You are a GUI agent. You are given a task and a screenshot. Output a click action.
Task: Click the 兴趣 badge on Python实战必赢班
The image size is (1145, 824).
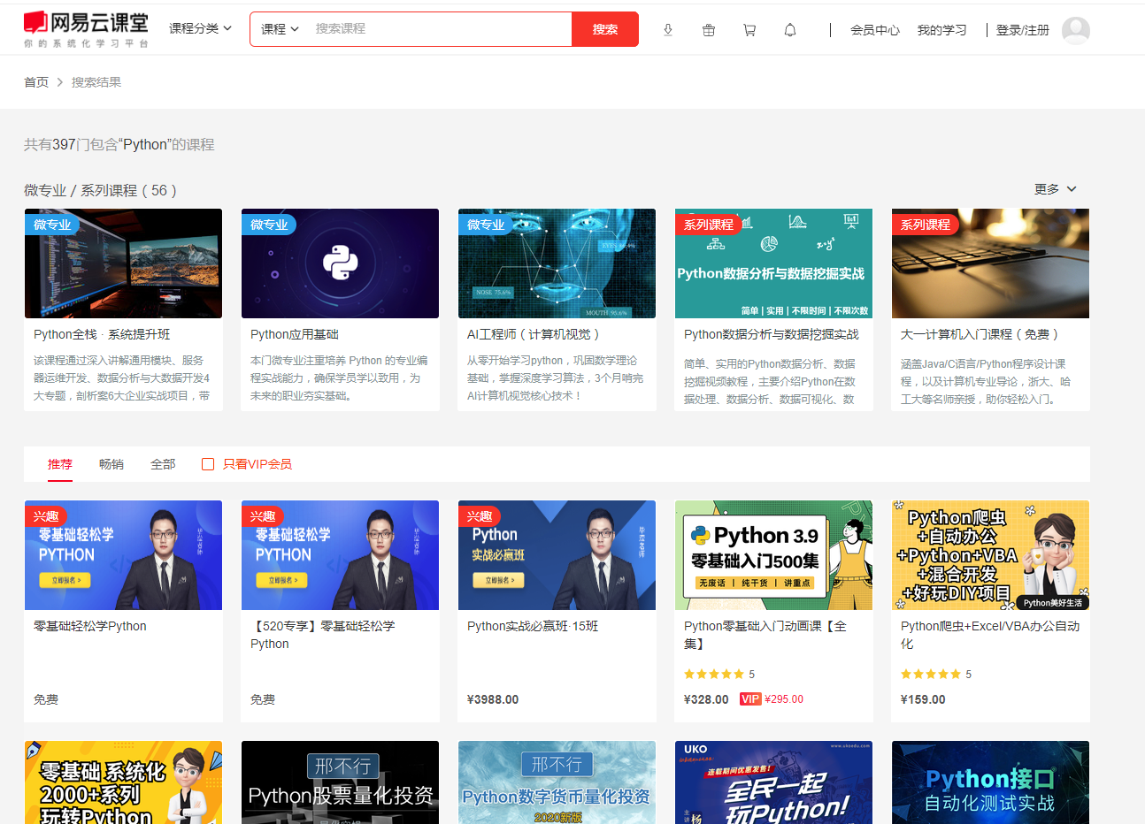pyautogui.click(x=479, y=516)
